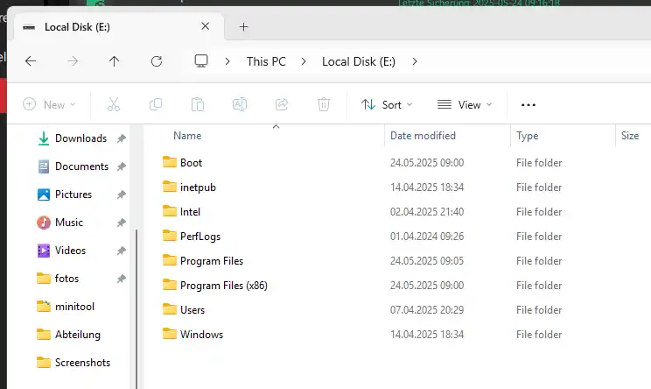
Task: Click the pin icon next to Pictures
Action: click(122, 194)
